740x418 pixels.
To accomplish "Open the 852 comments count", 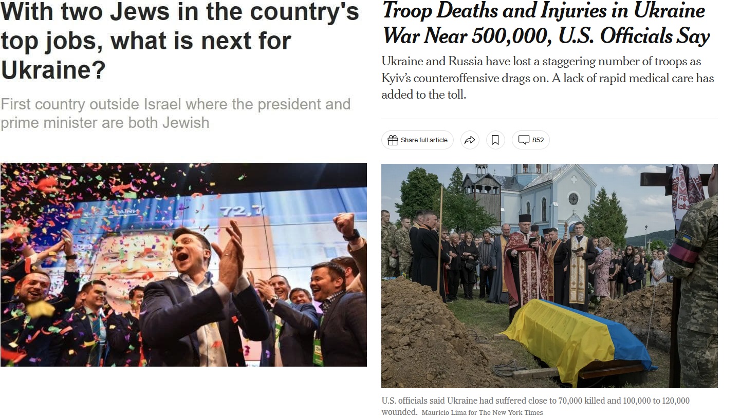I will pos(538,140).
